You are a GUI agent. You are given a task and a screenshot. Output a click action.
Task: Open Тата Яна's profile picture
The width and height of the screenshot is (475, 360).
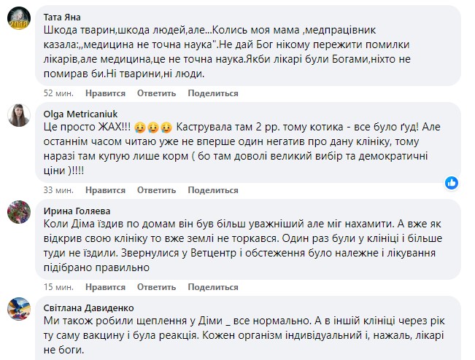click(19, 18)
